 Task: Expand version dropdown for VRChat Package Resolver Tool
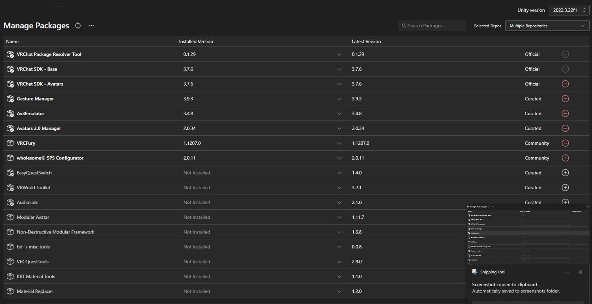pyautogui.click(x=339, y=54)
